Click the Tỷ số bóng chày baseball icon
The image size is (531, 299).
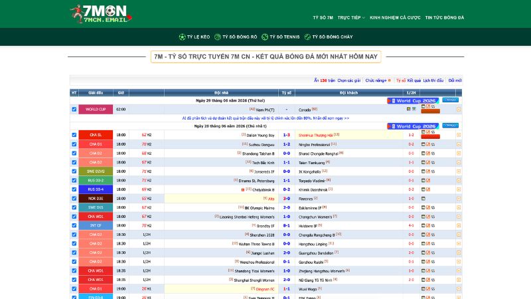[x=307, y=37]
